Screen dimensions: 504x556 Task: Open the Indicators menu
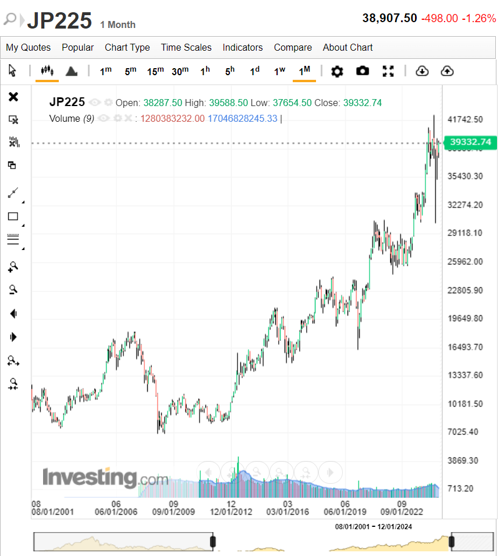[243, 48]
